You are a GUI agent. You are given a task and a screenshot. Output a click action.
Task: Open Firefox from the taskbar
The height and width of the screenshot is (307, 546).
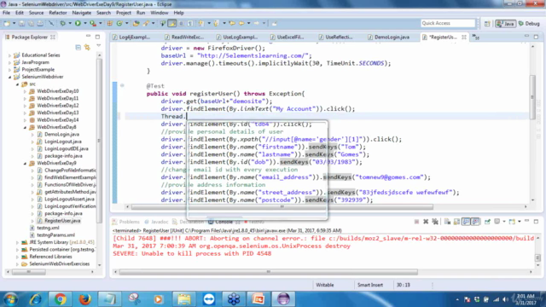point(84,299)
